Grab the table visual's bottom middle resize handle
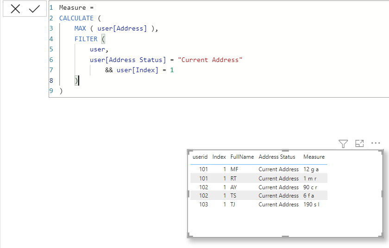Viewport: 389px width, 248px height. (285, 237)
